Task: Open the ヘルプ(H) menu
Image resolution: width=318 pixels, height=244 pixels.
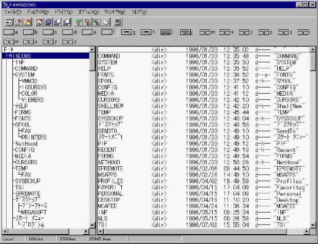Action: click(x=139, y=11)
